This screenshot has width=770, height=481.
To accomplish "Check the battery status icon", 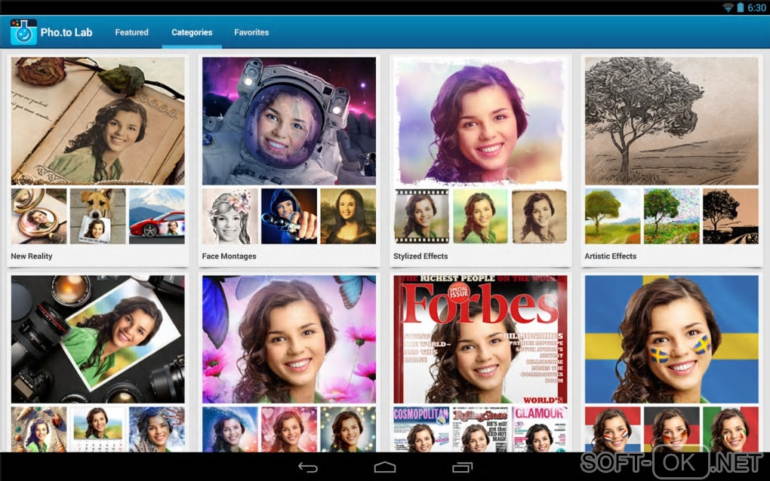I will pyautogui.click(x=740, y=8).
